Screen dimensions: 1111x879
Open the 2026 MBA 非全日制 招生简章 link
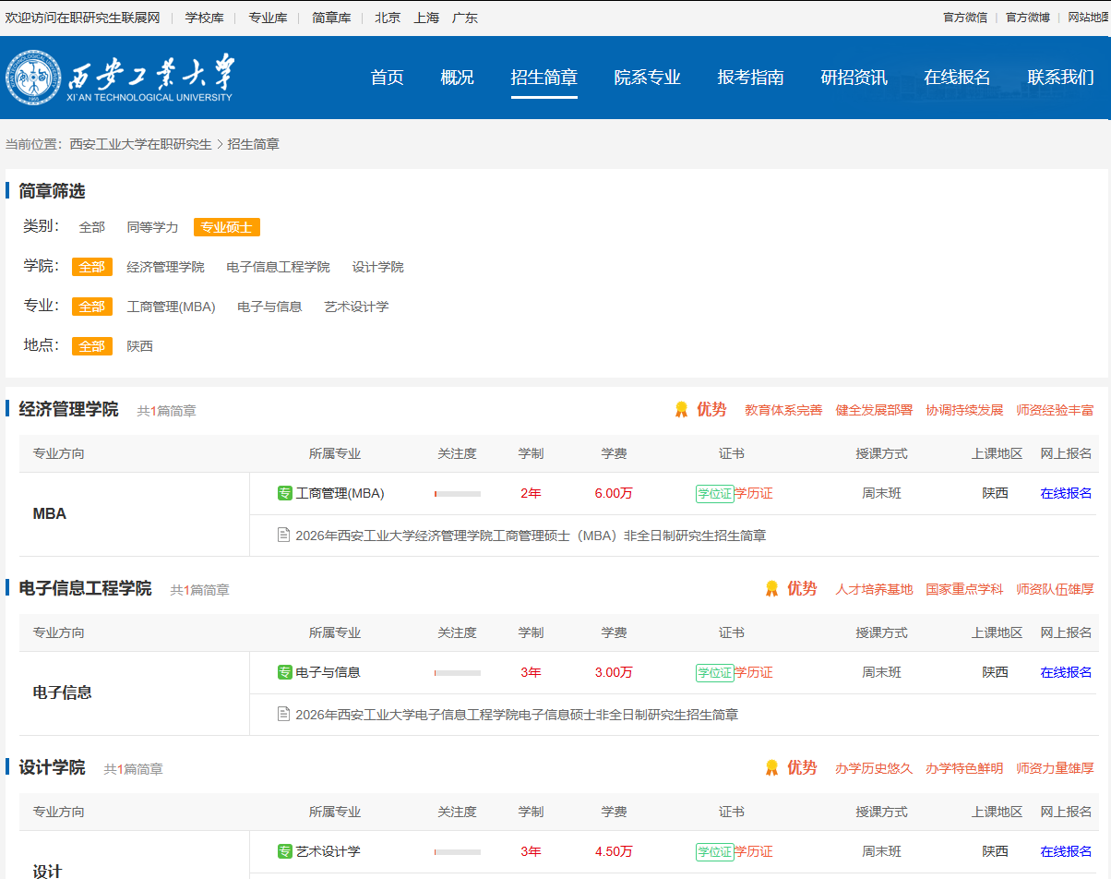pyautogui.click(x=531, y=536)
